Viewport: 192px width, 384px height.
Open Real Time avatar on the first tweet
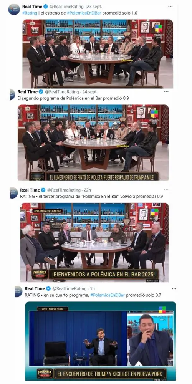(14, 9)
